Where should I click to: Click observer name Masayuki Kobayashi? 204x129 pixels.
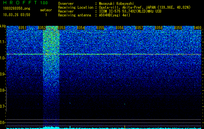tap(116, 4)
